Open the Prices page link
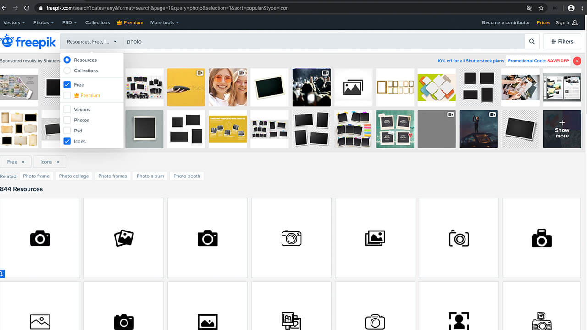Screen dimensions: 587x330 [543, 22]
